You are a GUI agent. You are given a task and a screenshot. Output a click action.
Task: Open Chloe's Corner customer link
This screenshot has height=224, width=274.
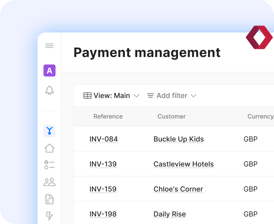178,189
